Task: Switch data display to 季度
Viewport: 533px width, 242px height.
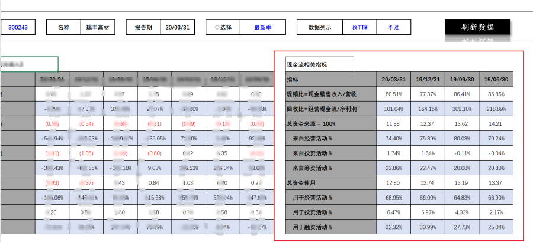Action: (x=394, y=27)
